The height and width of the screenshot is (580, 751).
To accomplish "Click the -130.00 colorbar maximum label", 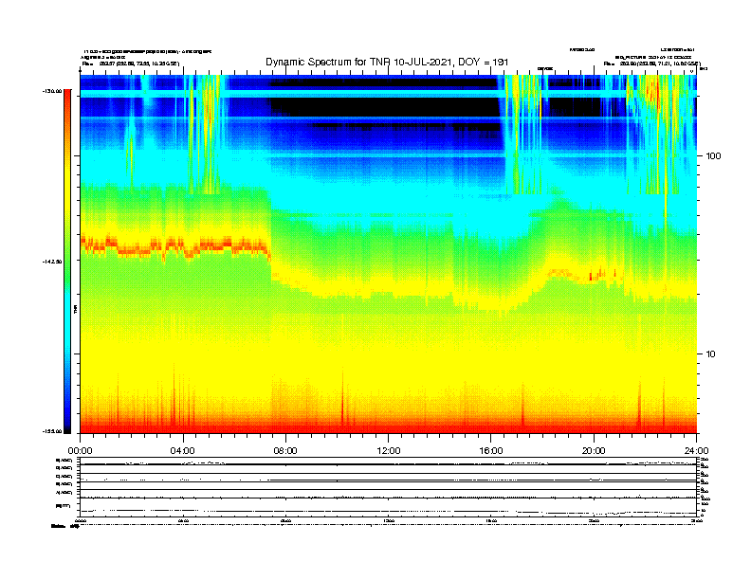I will [x=53, y=91].
